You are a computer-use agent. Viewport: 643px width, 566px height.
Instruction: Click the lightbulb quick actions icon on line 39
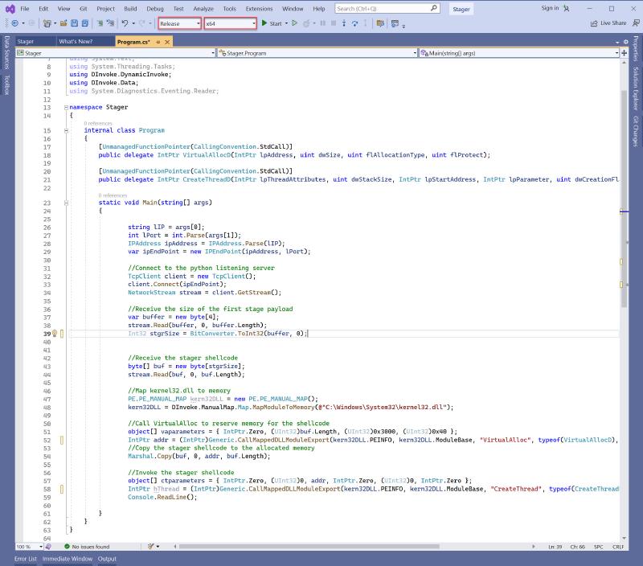[x=55, y=334]
